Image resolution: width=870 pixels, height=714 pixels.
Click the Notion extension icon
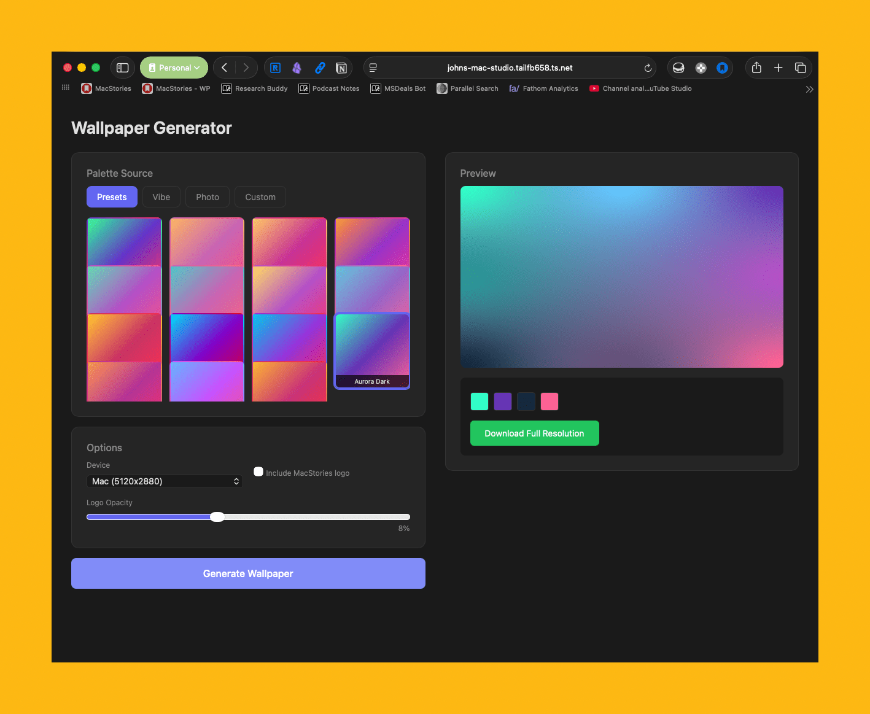click(x=341, y=68)
